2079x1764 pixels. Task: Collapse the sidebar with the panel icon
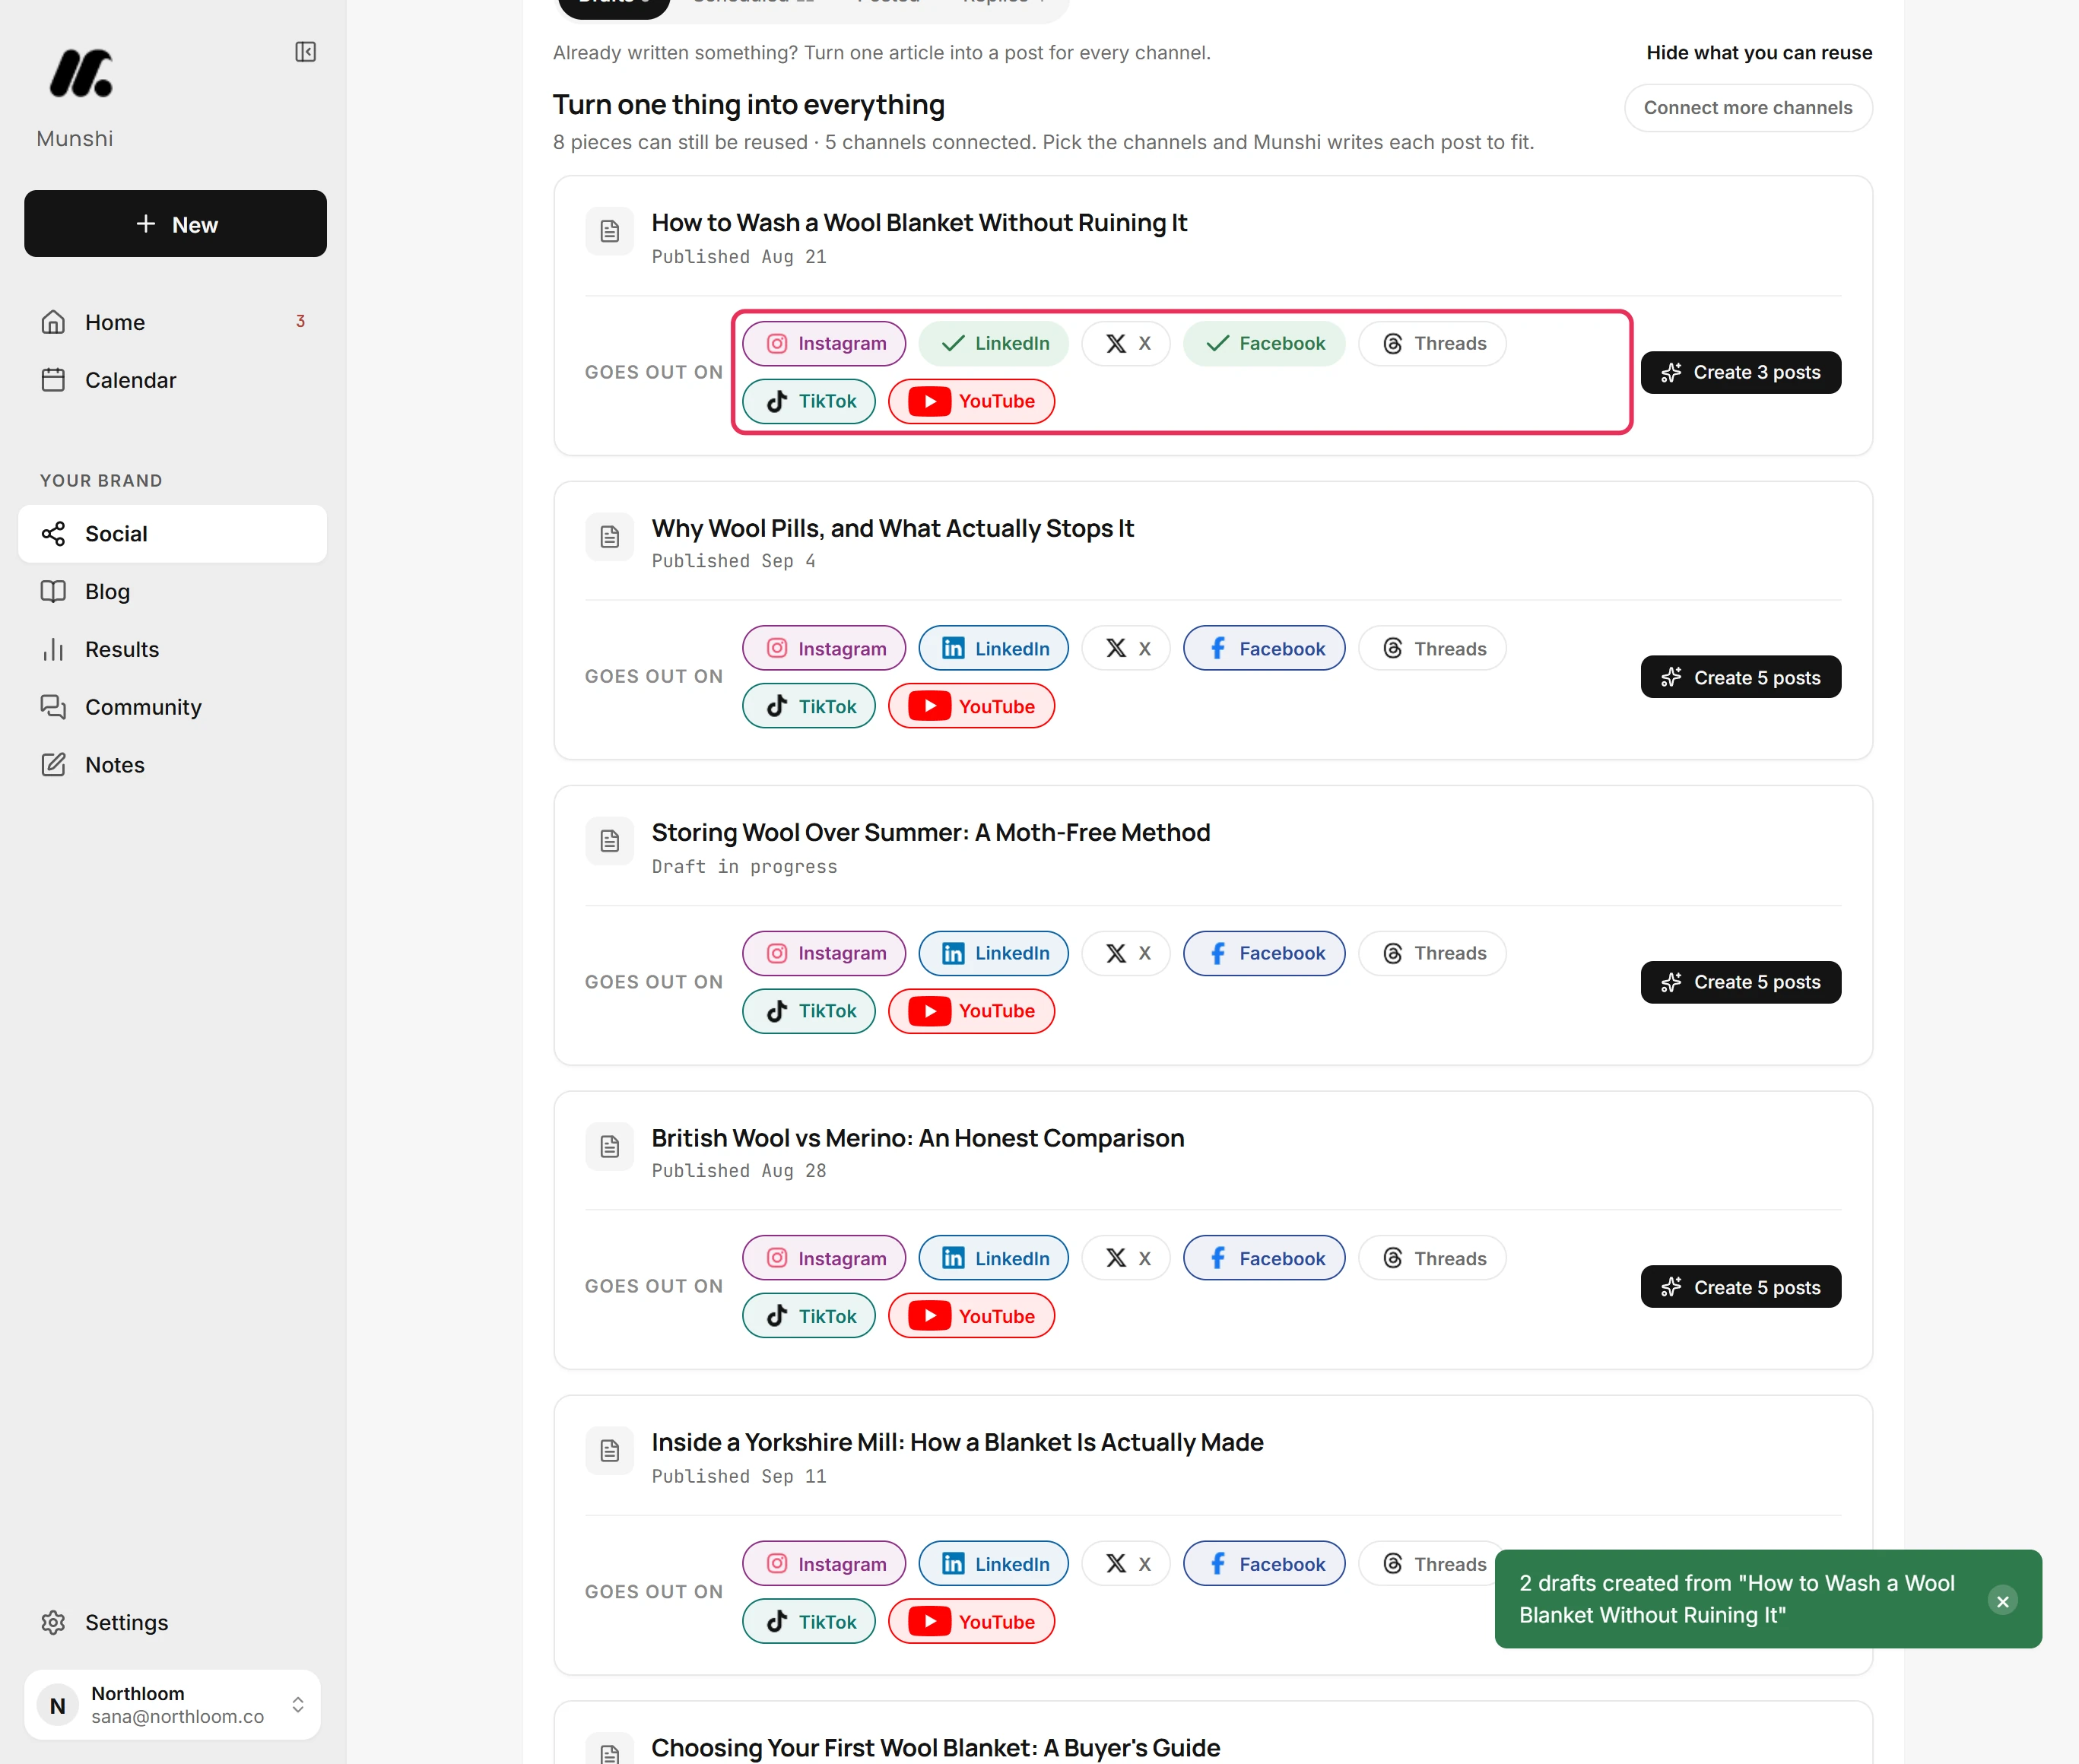pyautogui.click(x=306, y=52)
